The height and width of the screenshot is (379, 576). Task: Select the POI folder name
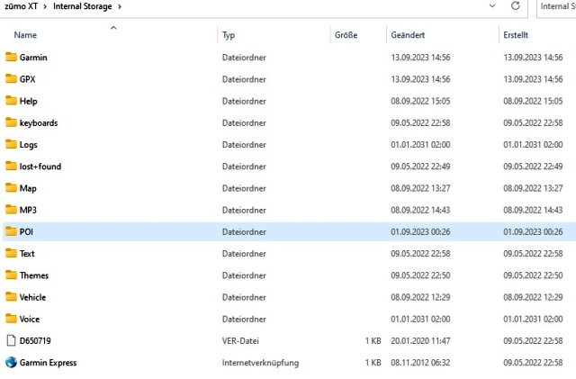[26, 231]
